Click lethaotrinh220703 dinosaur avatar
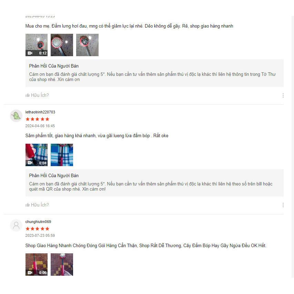Screen dimensions: 294x294 (x=16, y=116)
